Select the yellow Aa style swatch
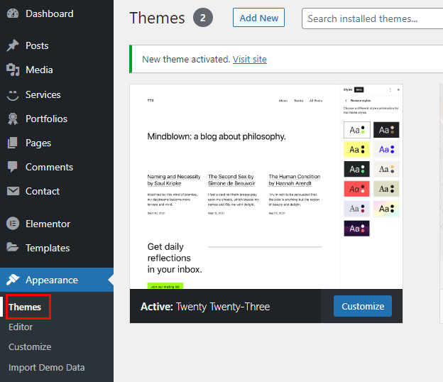Viewport: 443px width, 382px height. pyautogui.click(x=357, y=150)
